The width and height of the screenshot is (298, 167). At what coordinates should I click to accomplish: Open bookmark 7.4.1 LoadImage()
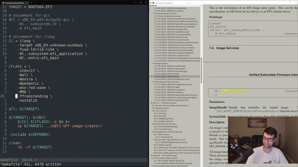click(x=169, y=66)
